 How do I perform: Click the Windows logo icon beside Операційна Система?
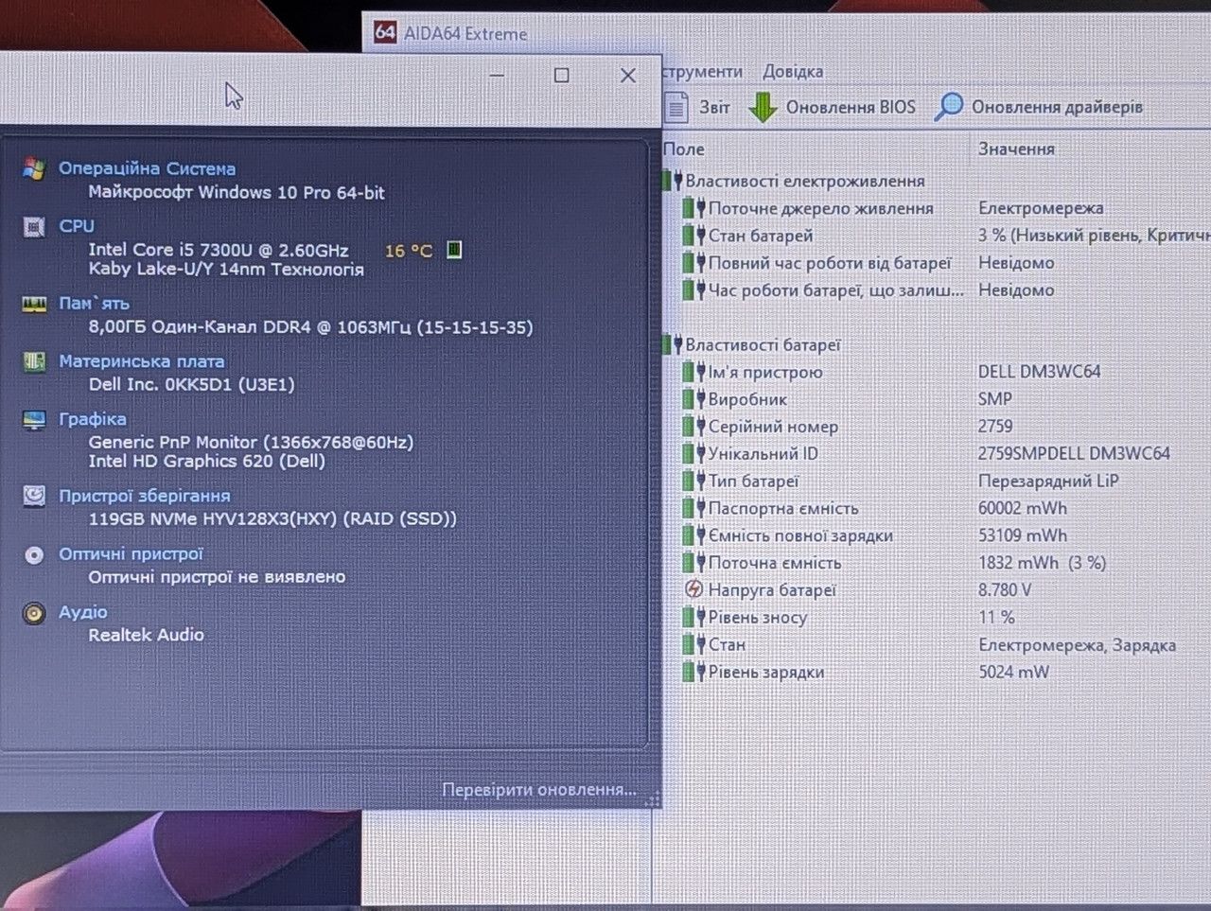pyautogui.click(x=34, y=169)
